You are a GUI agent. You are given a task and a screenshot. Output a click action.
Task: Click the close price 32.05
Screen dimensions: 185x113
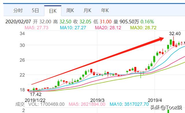[86, 22]
